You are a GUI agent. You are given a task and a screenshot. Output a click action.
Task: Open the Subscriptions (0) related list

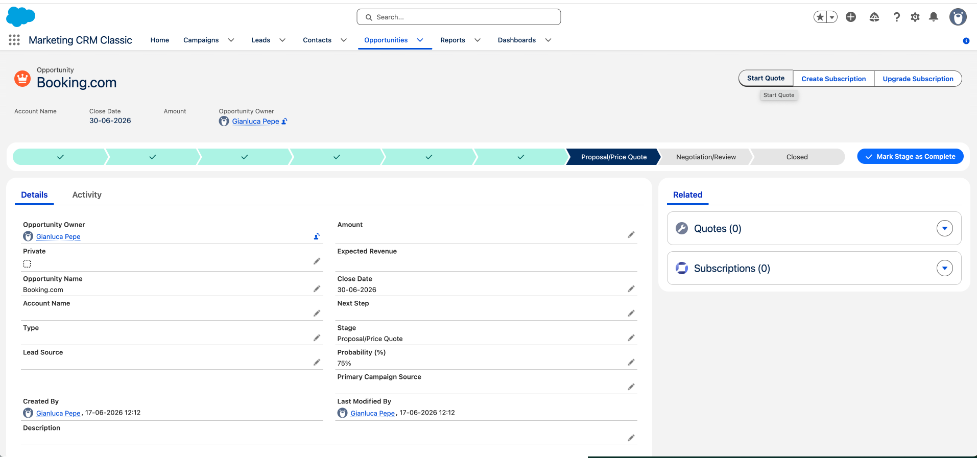pos(732,268)
